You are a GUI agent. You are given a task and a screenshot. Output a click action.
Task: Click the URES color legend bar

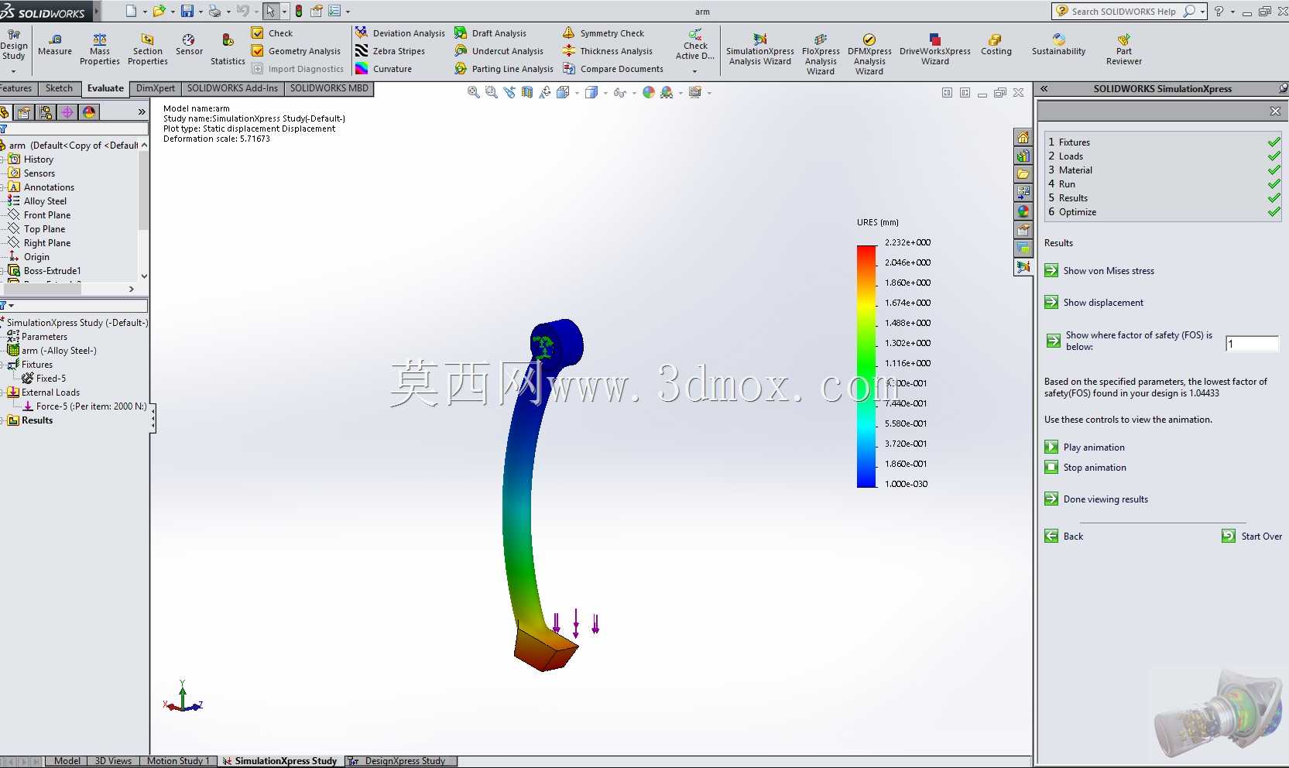click(866, 366)
